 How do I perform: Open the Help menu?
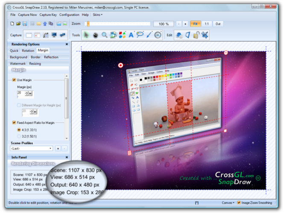click(85, 15)
